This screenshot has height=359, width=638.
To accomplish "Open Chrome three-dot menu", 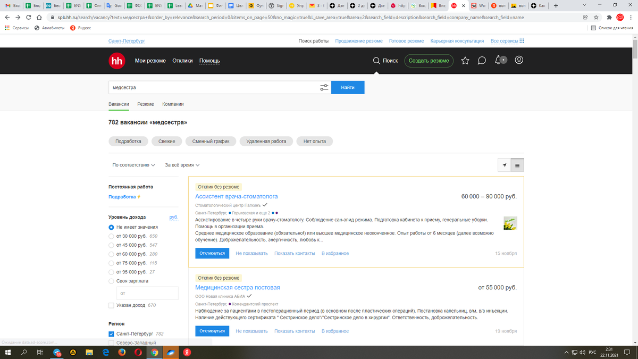I will (x=632, y=17).
